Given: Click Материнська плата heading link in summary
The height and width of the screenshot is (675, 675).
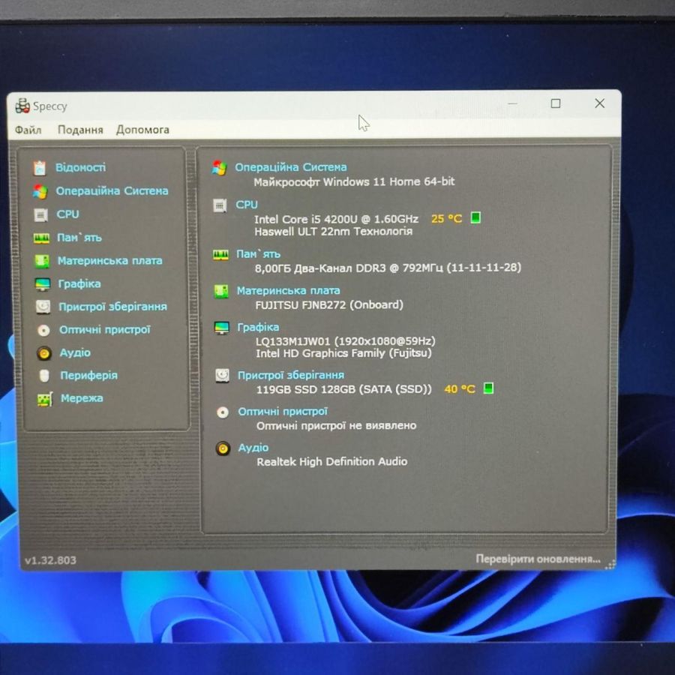Looking at the screenshot, I should point(288,290).
